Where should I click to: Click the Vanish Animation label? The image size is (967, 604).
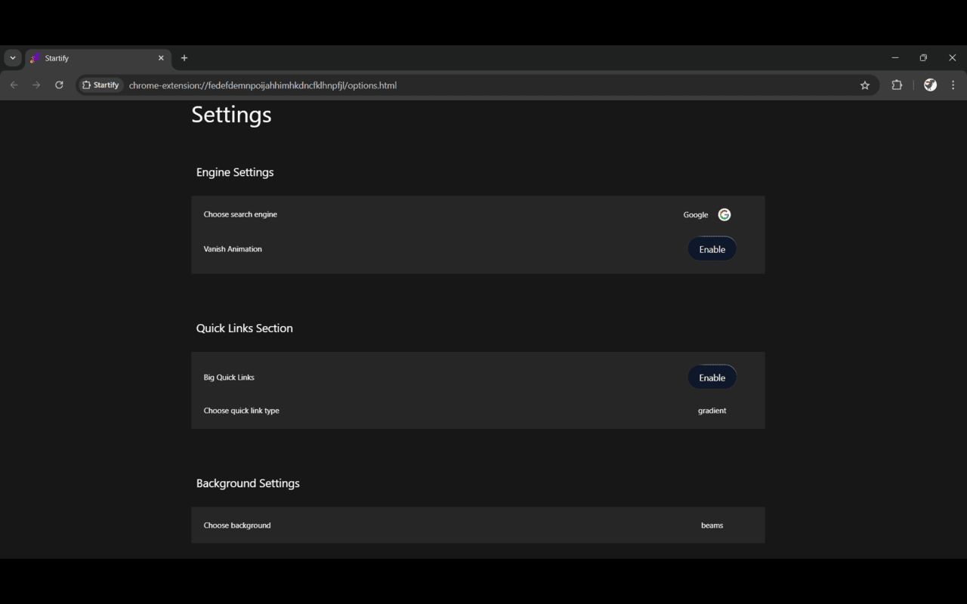point(233,249)
